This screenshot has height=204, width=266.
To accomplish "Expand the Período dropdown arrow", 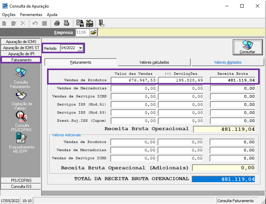I will (80, 48).
